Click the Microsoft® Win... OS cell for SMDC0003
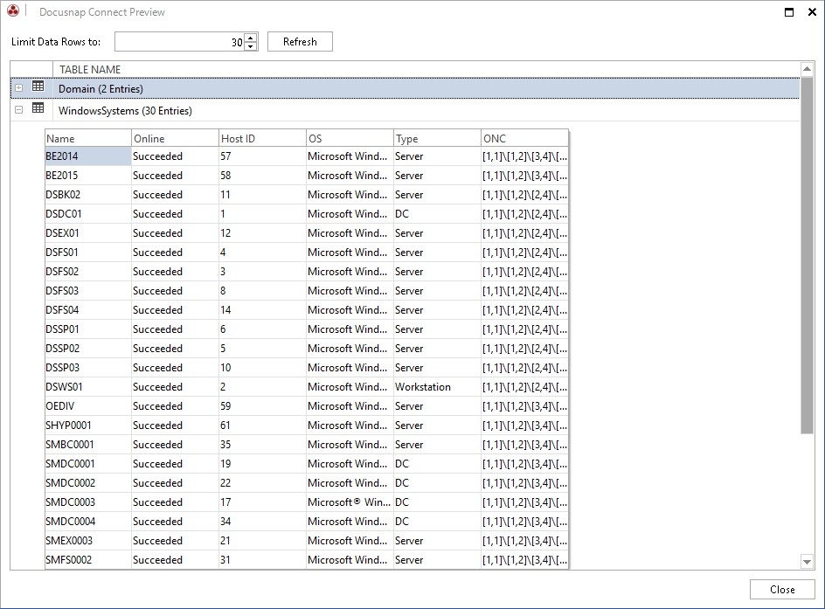 [x=350, y=502]
